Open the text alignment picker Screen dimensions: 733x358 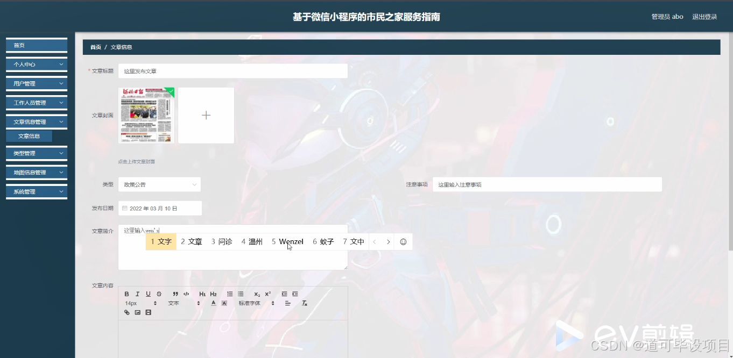(x=287, y=303)
